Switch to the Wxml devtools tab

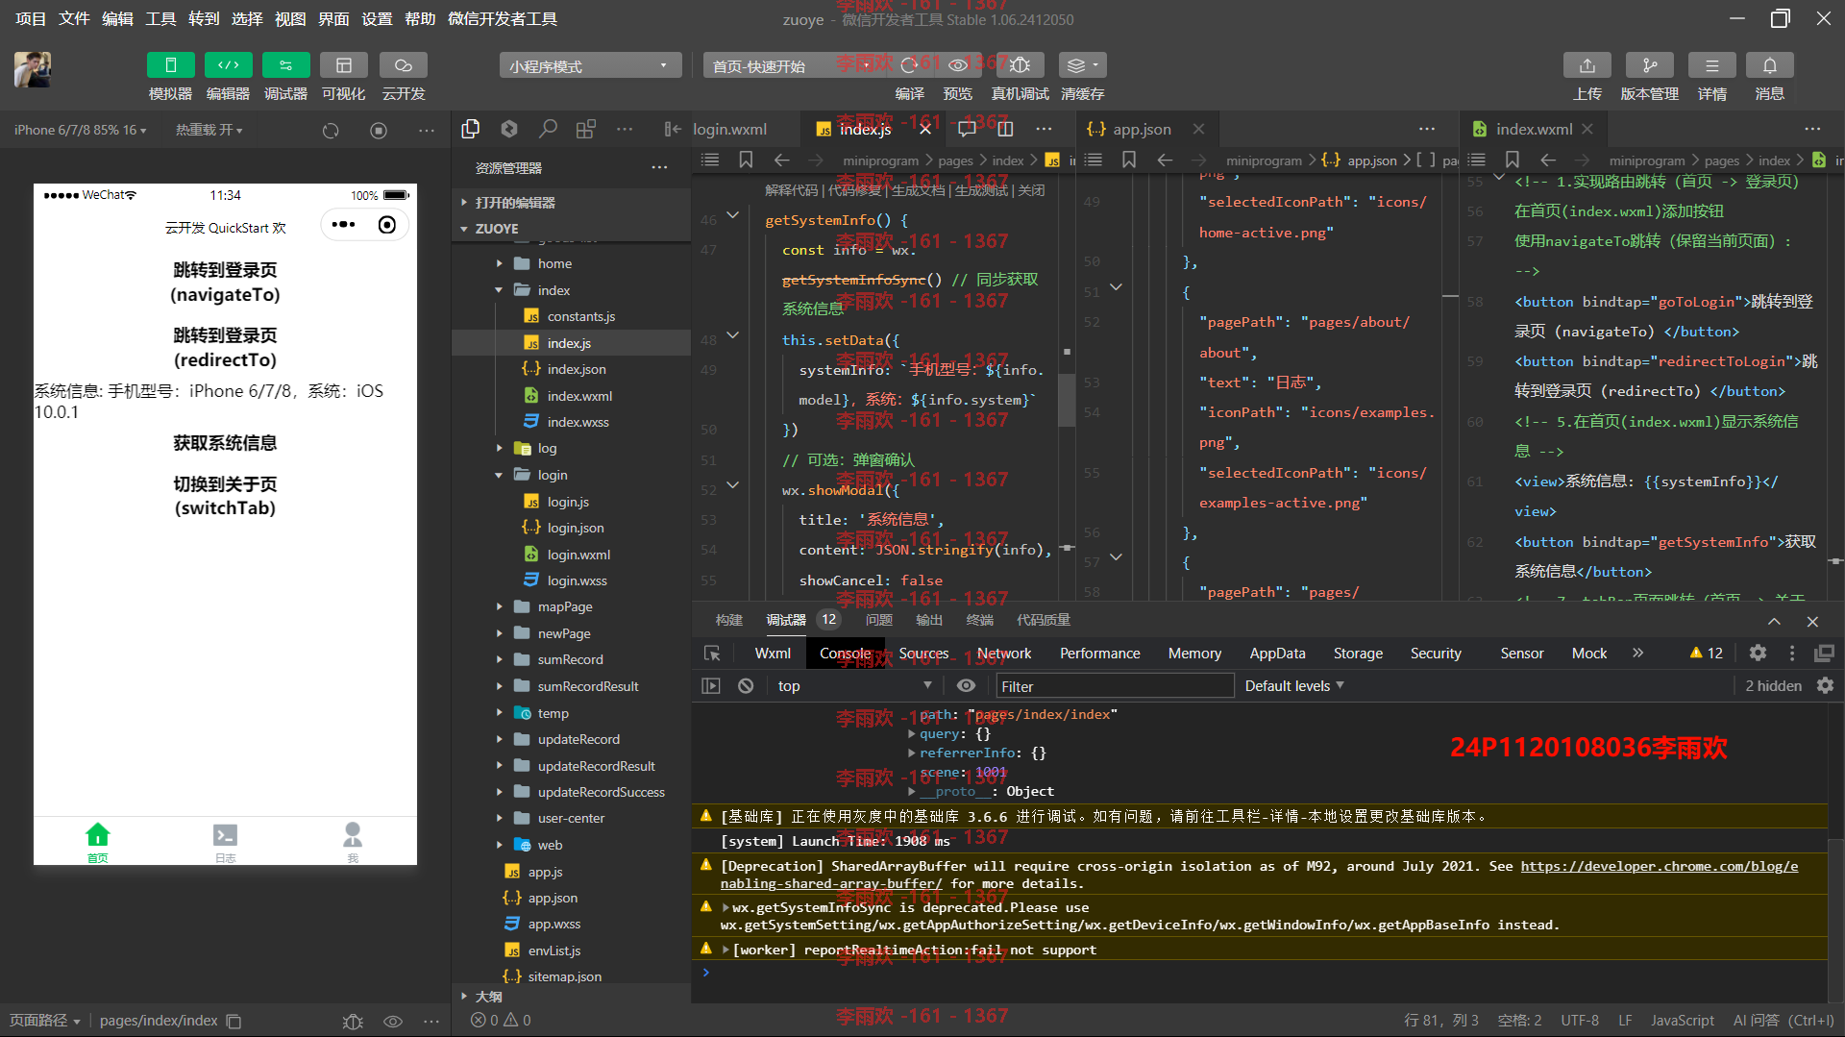pyautogui.click(x=773, y=654)
